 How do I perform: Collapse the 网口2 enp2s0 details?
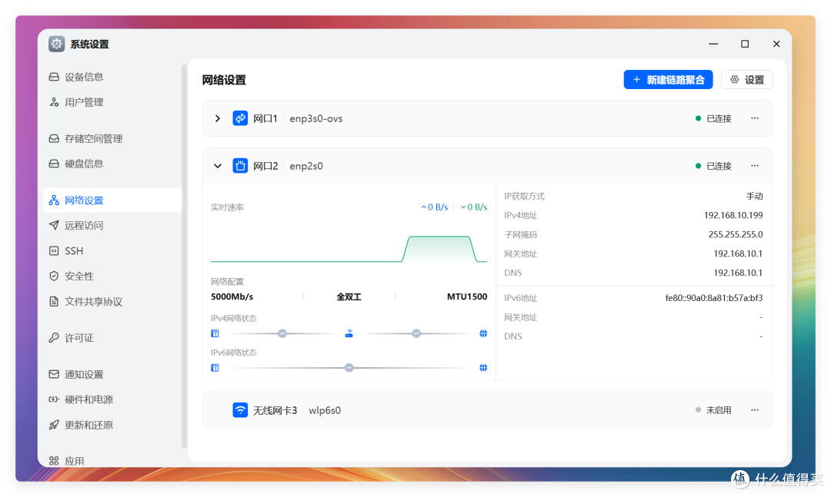(217, 166)
